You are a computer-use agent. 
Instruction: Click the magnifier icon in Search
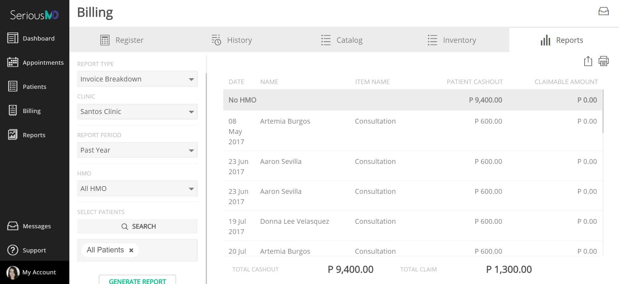pyautogui.click(x=125, y=227)
